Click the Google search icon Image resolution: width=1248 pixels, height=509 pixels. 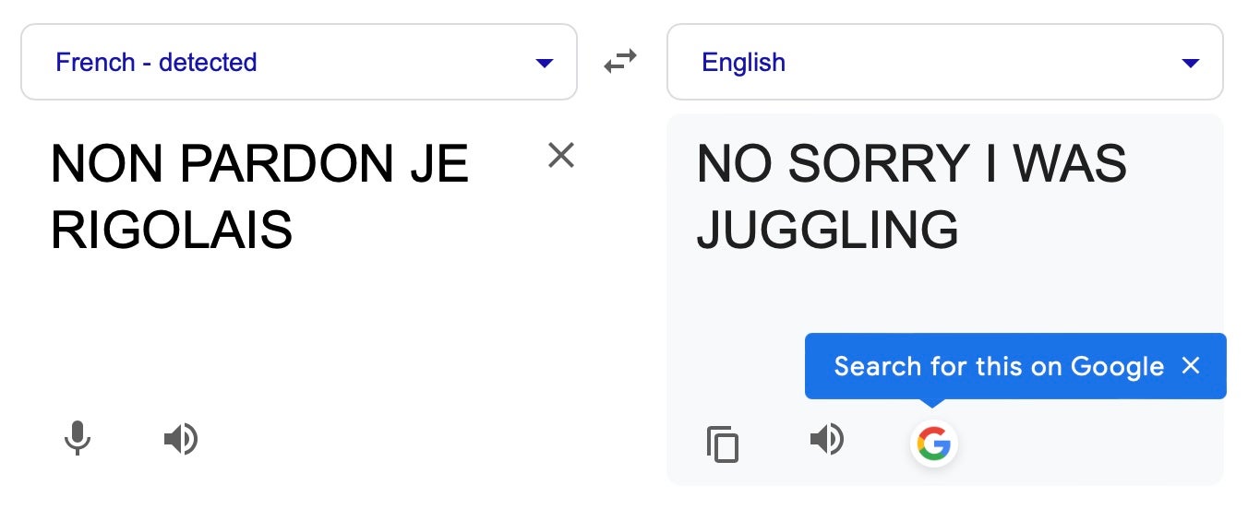coord(933,444)
